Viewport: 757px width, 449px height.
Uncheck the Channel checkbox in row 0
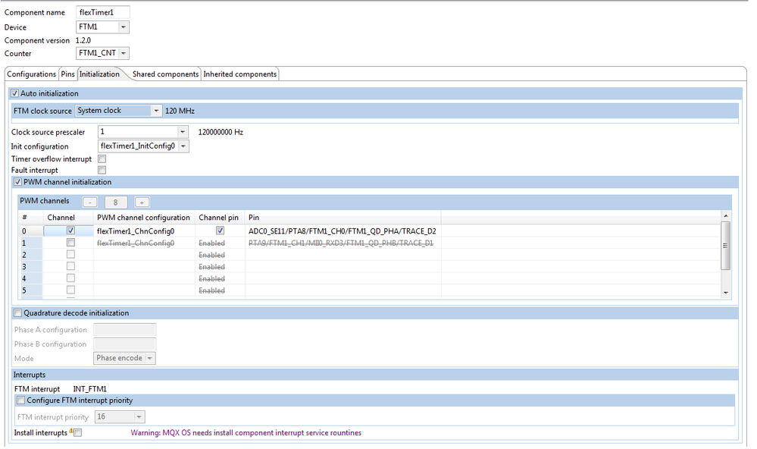click(x=70, y=231)
